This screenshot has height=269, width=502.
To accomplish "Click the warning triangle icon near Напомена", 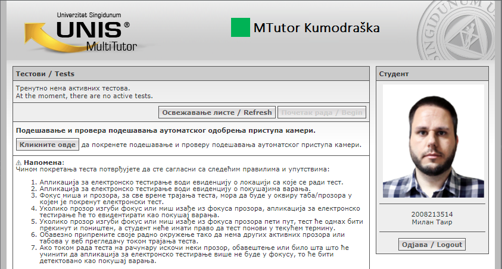I will [18, 162].
